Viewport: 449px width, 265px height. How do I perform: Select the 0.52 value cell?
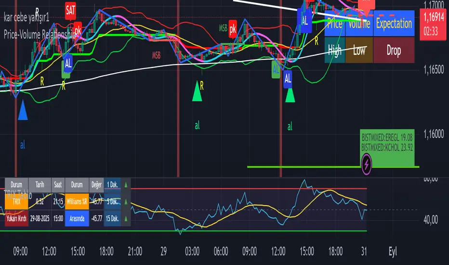coord(40,202)
